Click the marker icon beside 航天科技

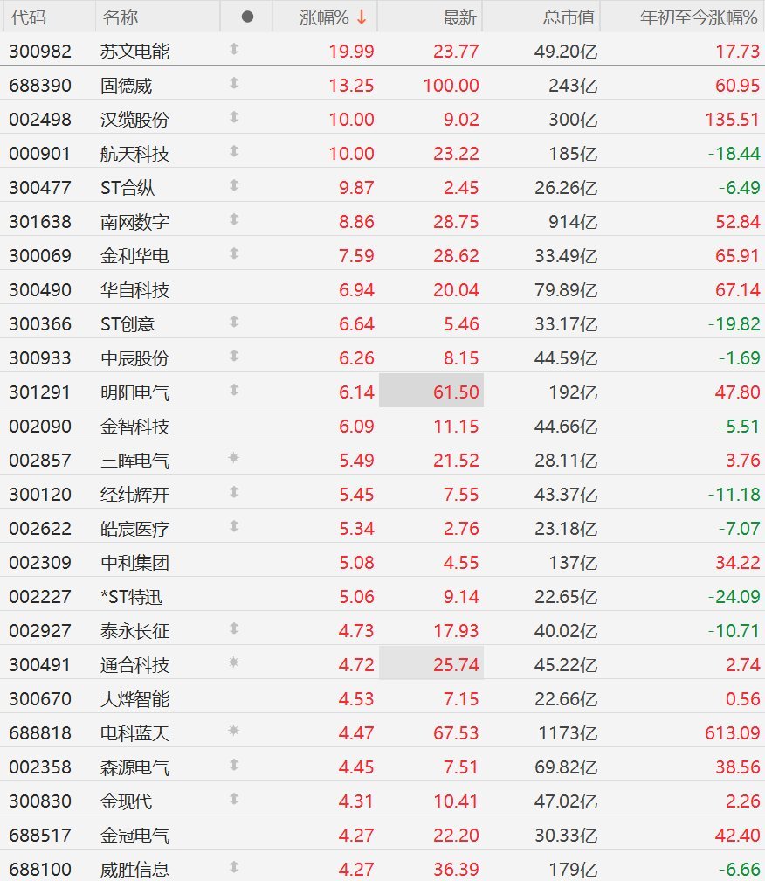tap(234, 152)
